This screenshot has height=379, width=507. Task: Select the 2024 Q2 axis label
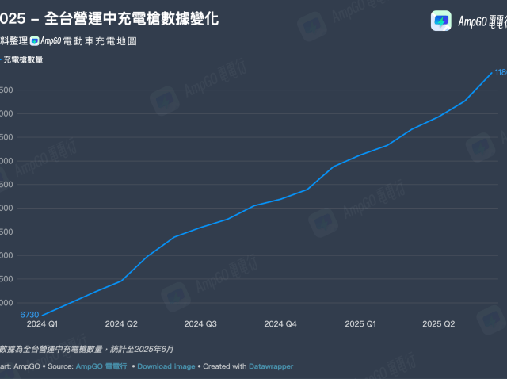tap(121, 324)
